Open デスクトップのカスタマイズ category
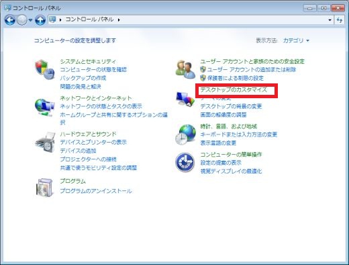Image resolution: width=349 pixels, height=265 pixels. (234, 89)
